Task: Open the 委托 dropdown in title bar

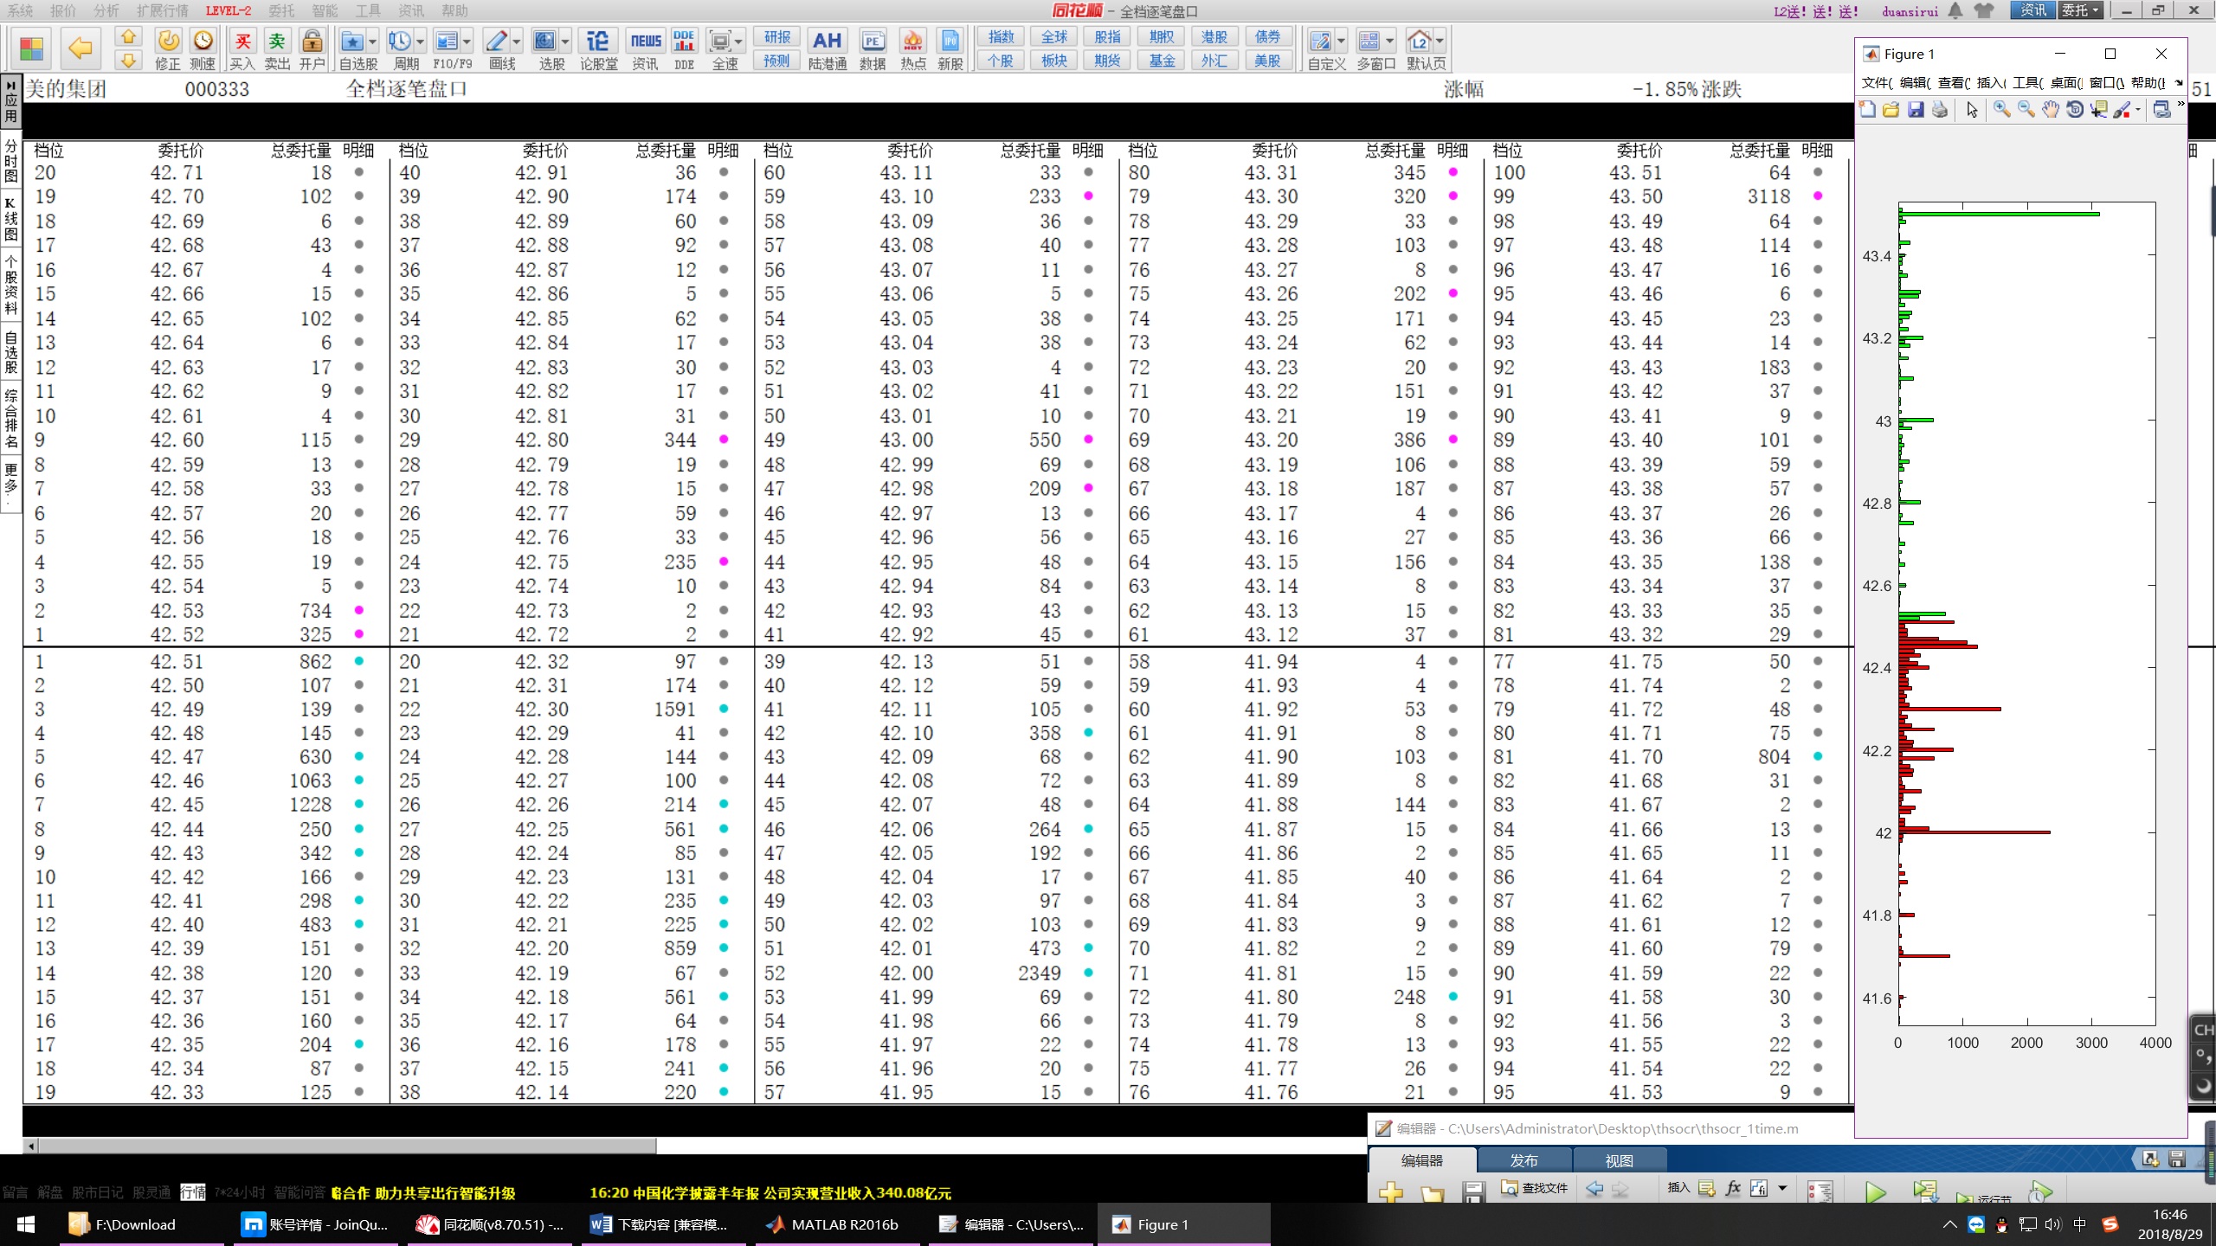Action: [2079, 10]
